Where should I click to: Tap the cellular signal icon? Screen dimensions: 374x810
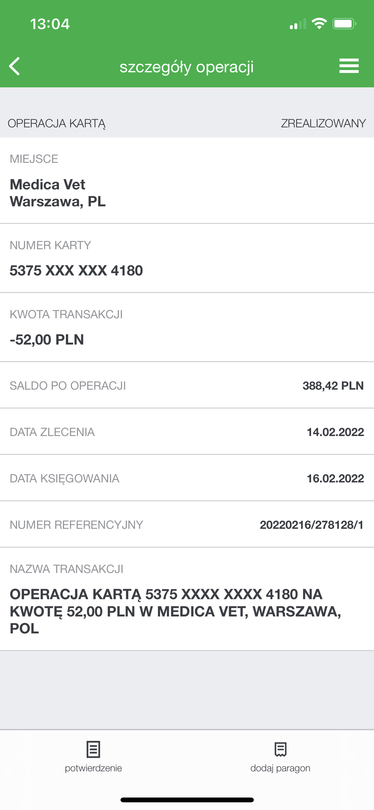(x=298, y=24)
